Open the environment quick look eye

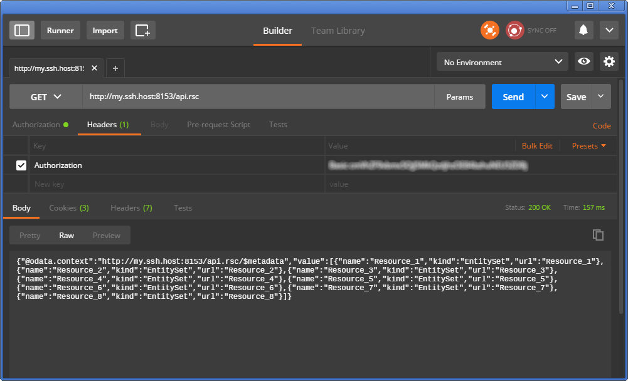tap(584, 61)
